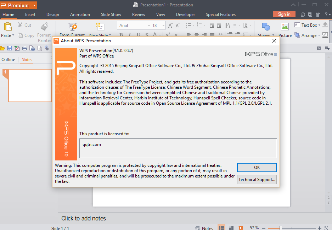The image size is (332, 230).
Task: Open the font size dropdown
Action: (163, 26)
